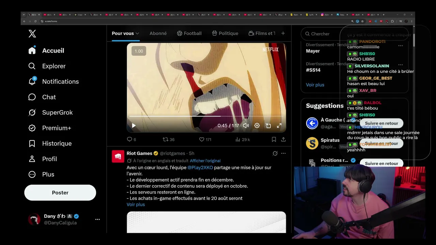Open the Mayer trend

(x=313, y=51)
